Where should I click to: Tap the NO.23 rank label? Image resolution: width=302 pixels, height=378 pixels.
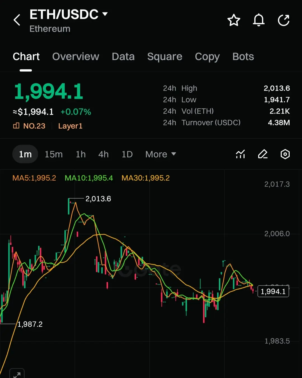(x=34, y=126)
